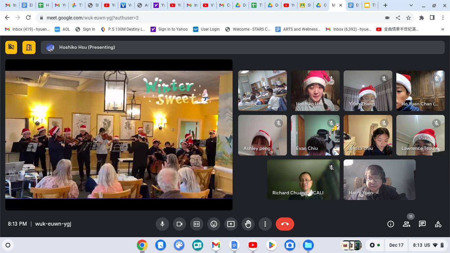Raise hand in the meeting
Screen dimensions: 450x253
point(248,224)
